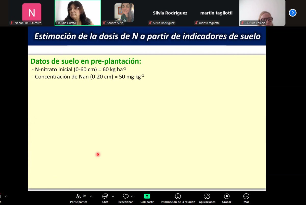Click the green Compartir share icon

[x=147, y=196]
